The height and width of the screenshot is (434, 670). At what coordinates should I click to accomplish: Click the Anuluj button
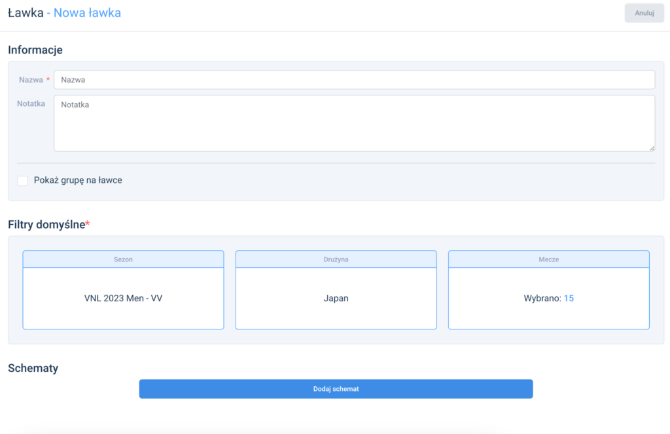pyautogui.click(x=644, y=13)
